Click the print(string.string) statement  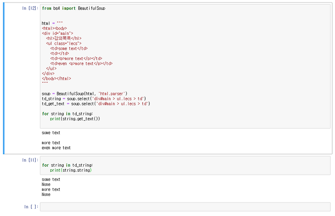coord(70,170)
